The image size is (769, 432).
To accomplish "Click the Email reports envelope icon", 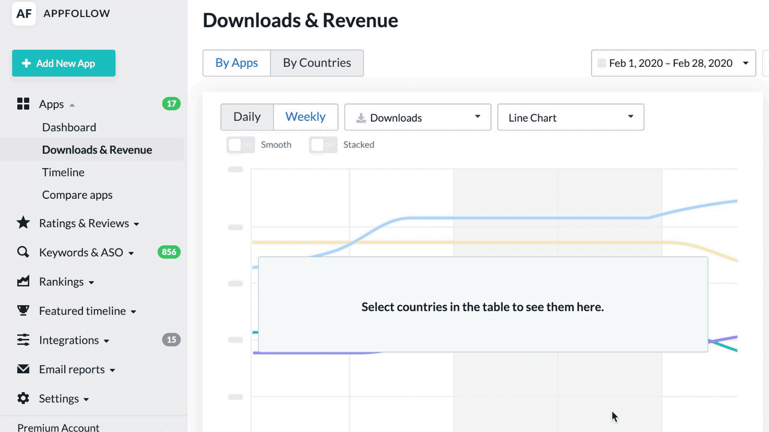I will pos(23,369).
